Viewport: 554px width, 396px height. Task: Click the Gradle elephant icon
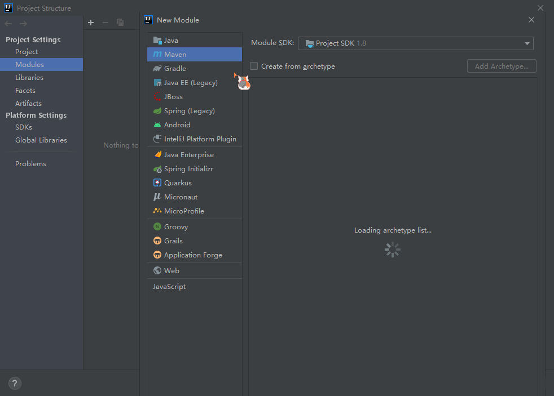(157, 68)
